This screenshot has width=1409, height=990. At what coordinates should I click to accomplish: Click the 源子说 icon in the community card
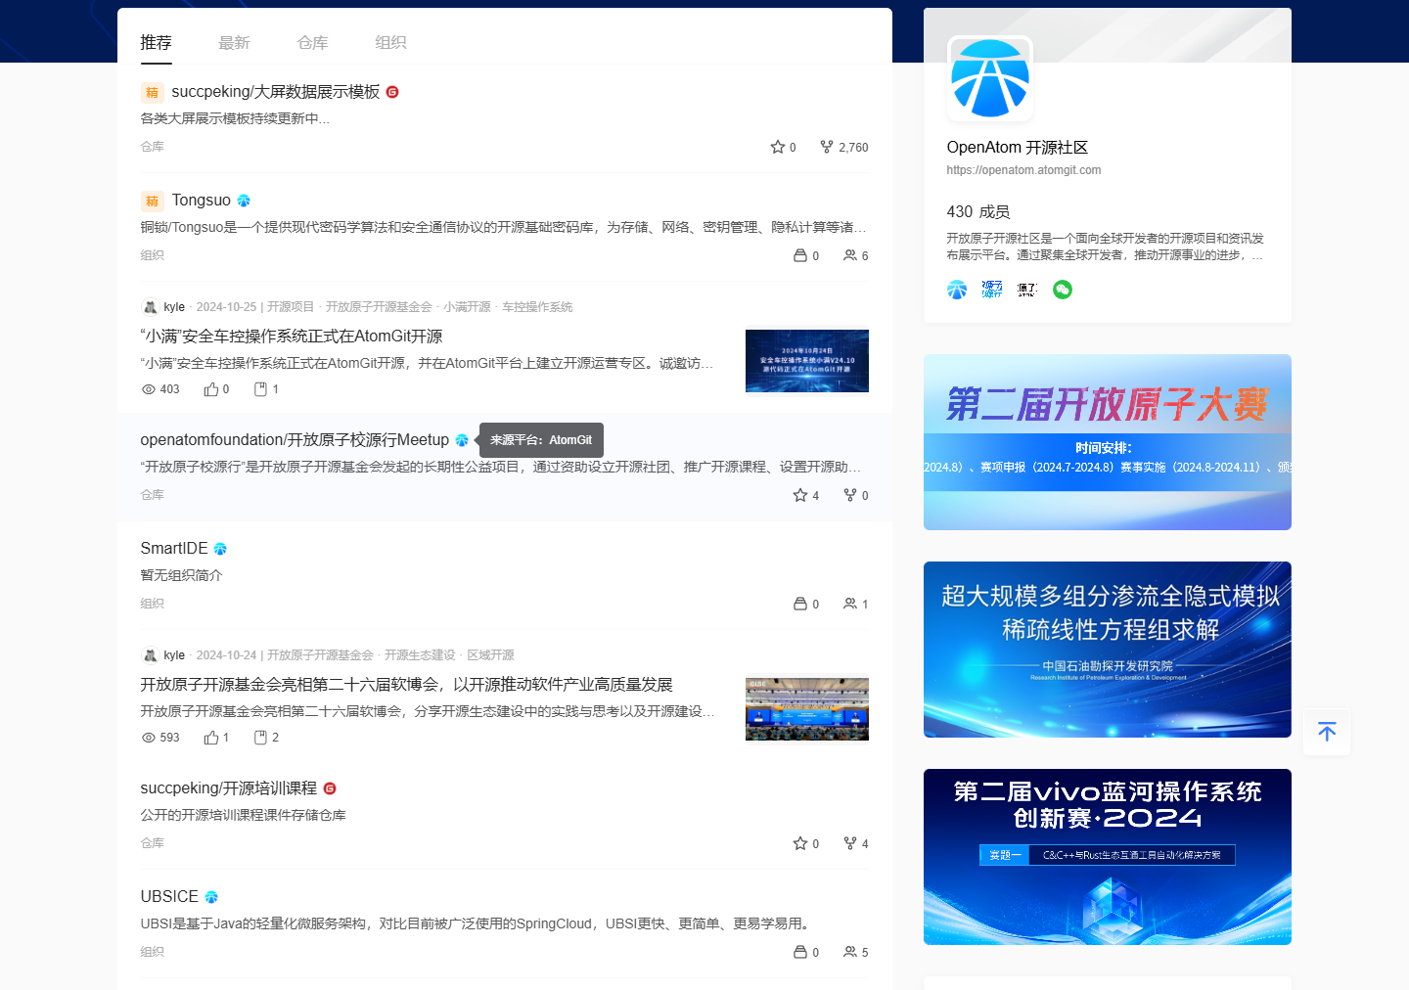point(992,290)
